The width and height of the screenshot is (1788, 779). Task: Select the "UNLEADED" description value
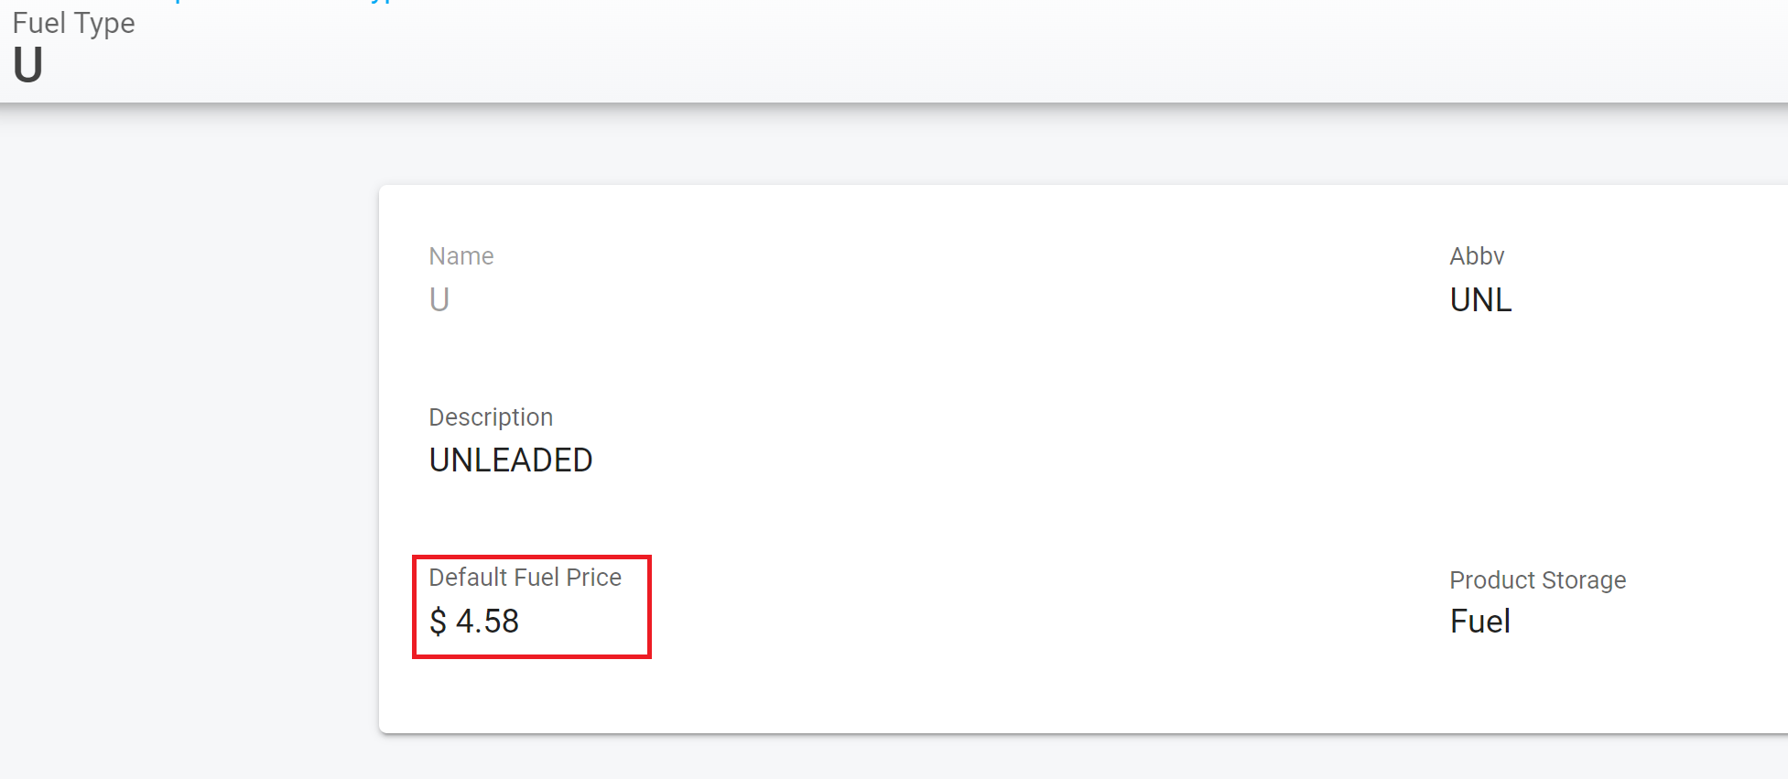coord(510,460)
